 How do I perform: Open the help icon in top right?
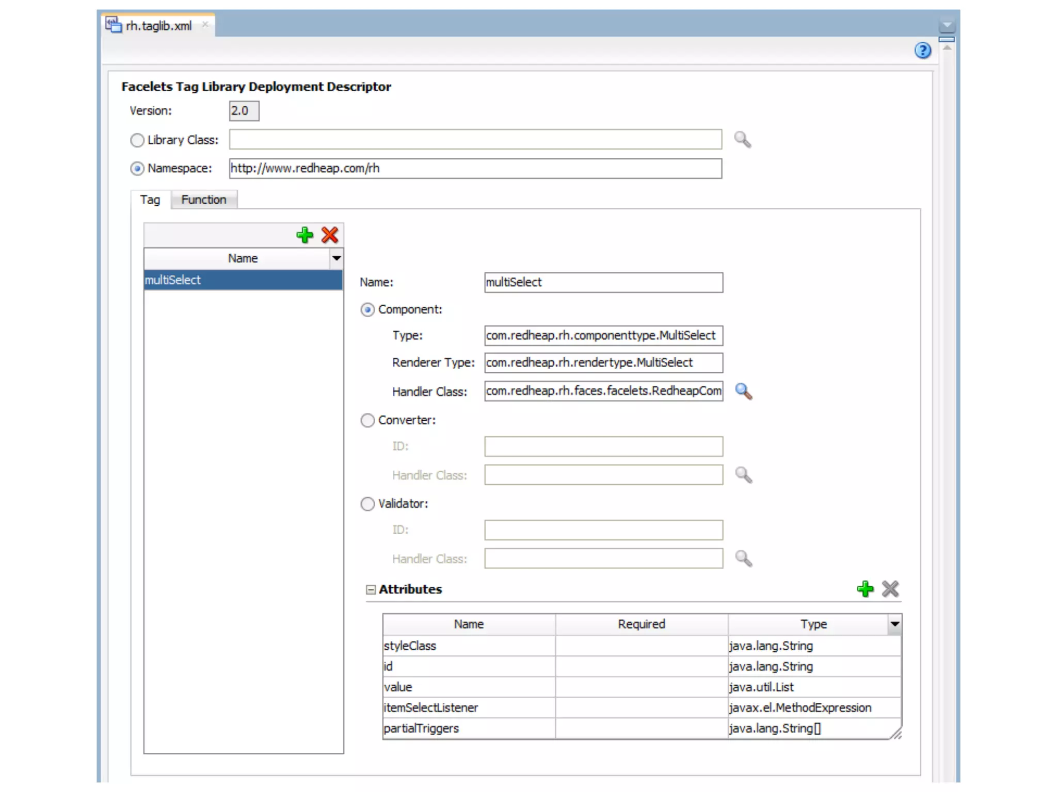[x=923, y=51]
